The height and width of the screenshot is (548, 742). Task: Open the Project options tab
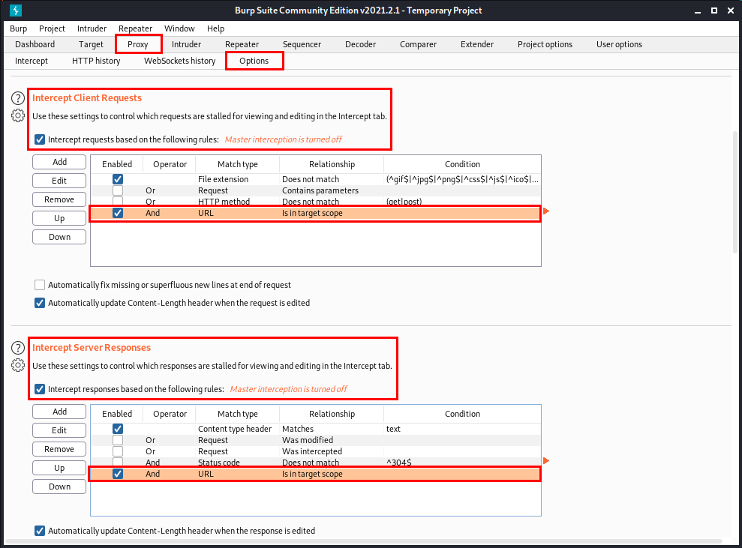pyautogui.click(x=545, y=44)
